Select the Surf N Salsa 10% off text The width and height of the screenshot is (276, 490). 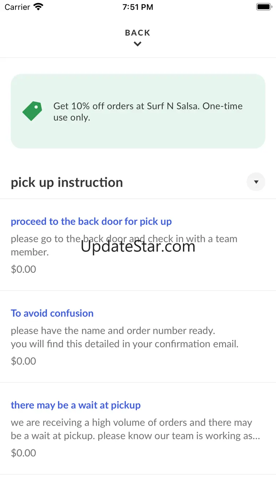pos(148,112)
